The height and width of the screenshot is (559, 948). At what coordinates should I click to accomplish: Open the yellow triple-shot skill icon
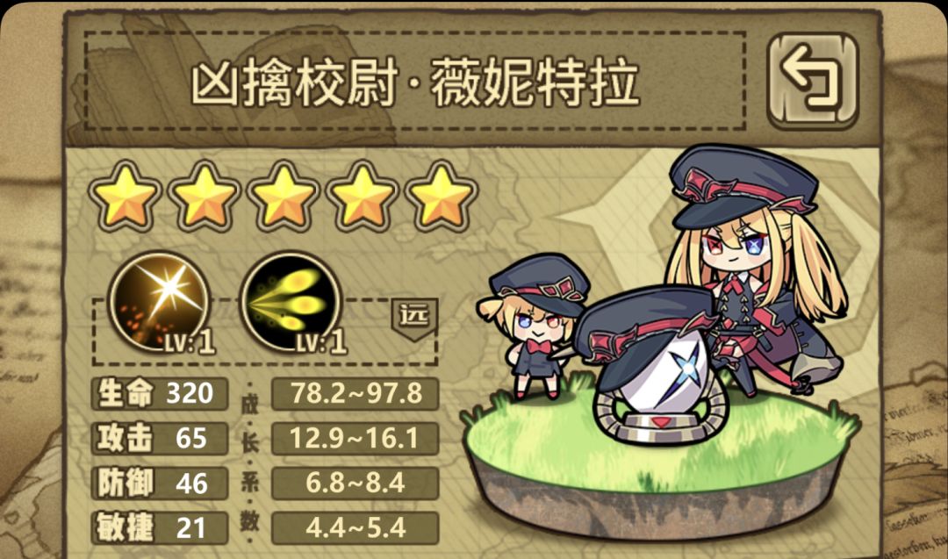[x=291, y=303]
